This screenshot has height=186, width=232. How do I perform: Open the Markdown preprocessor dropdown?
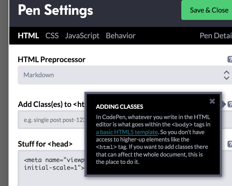pos(125,75)
